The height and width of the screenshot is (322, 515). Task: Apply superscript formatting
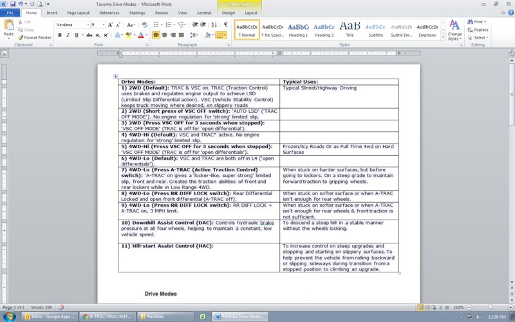[106, 35]
